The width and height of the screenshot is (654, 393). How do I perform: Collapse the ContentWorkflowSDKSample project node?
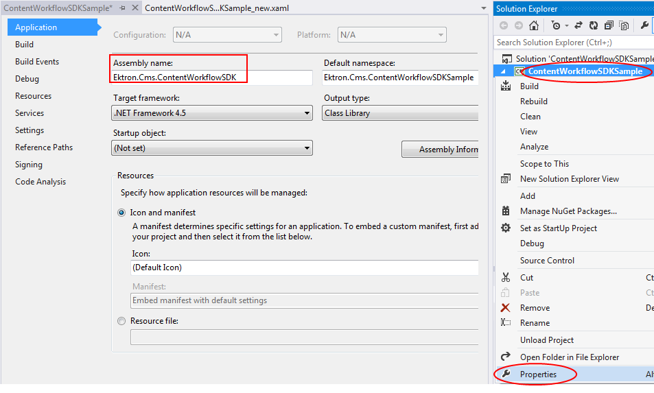[503, 71]
